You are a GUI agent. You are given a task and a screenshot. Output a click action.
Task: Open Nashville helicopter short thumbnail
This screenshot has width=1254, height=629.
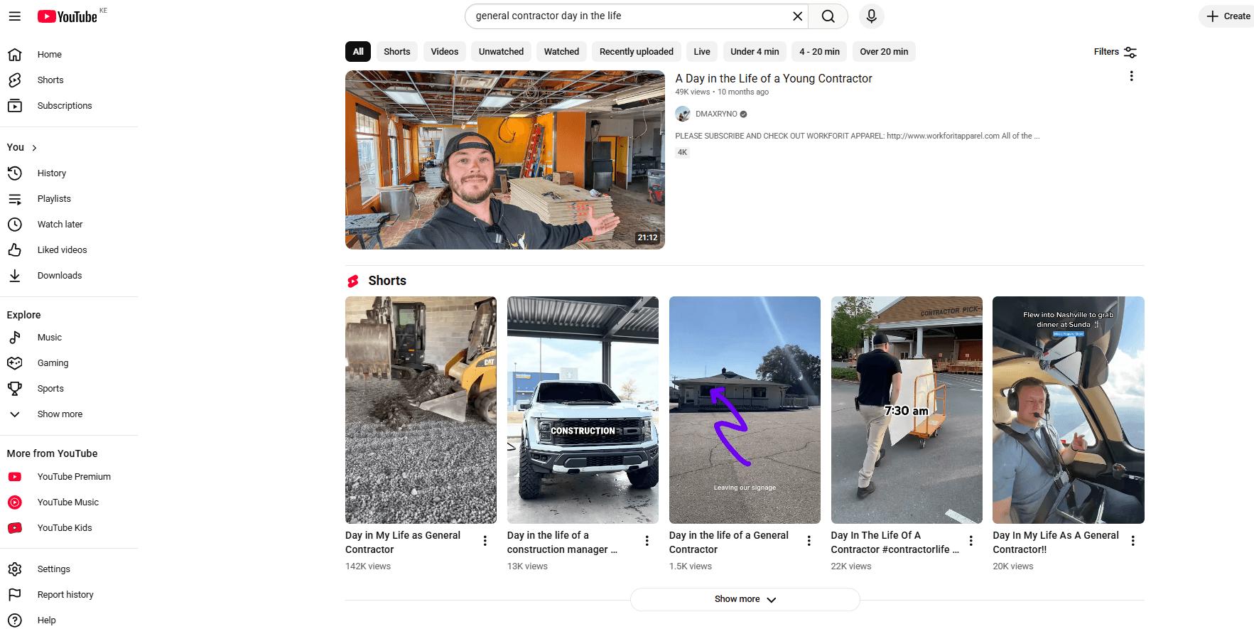1069,410
